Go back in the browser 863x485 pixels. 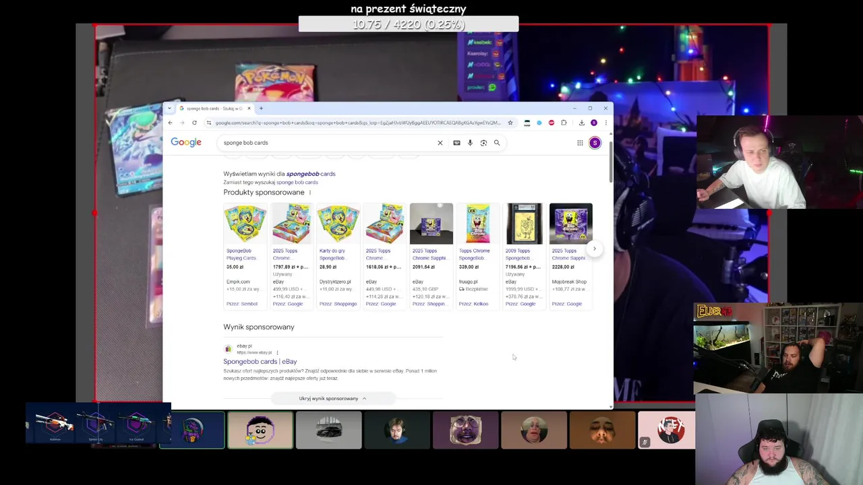coord(170,123)
